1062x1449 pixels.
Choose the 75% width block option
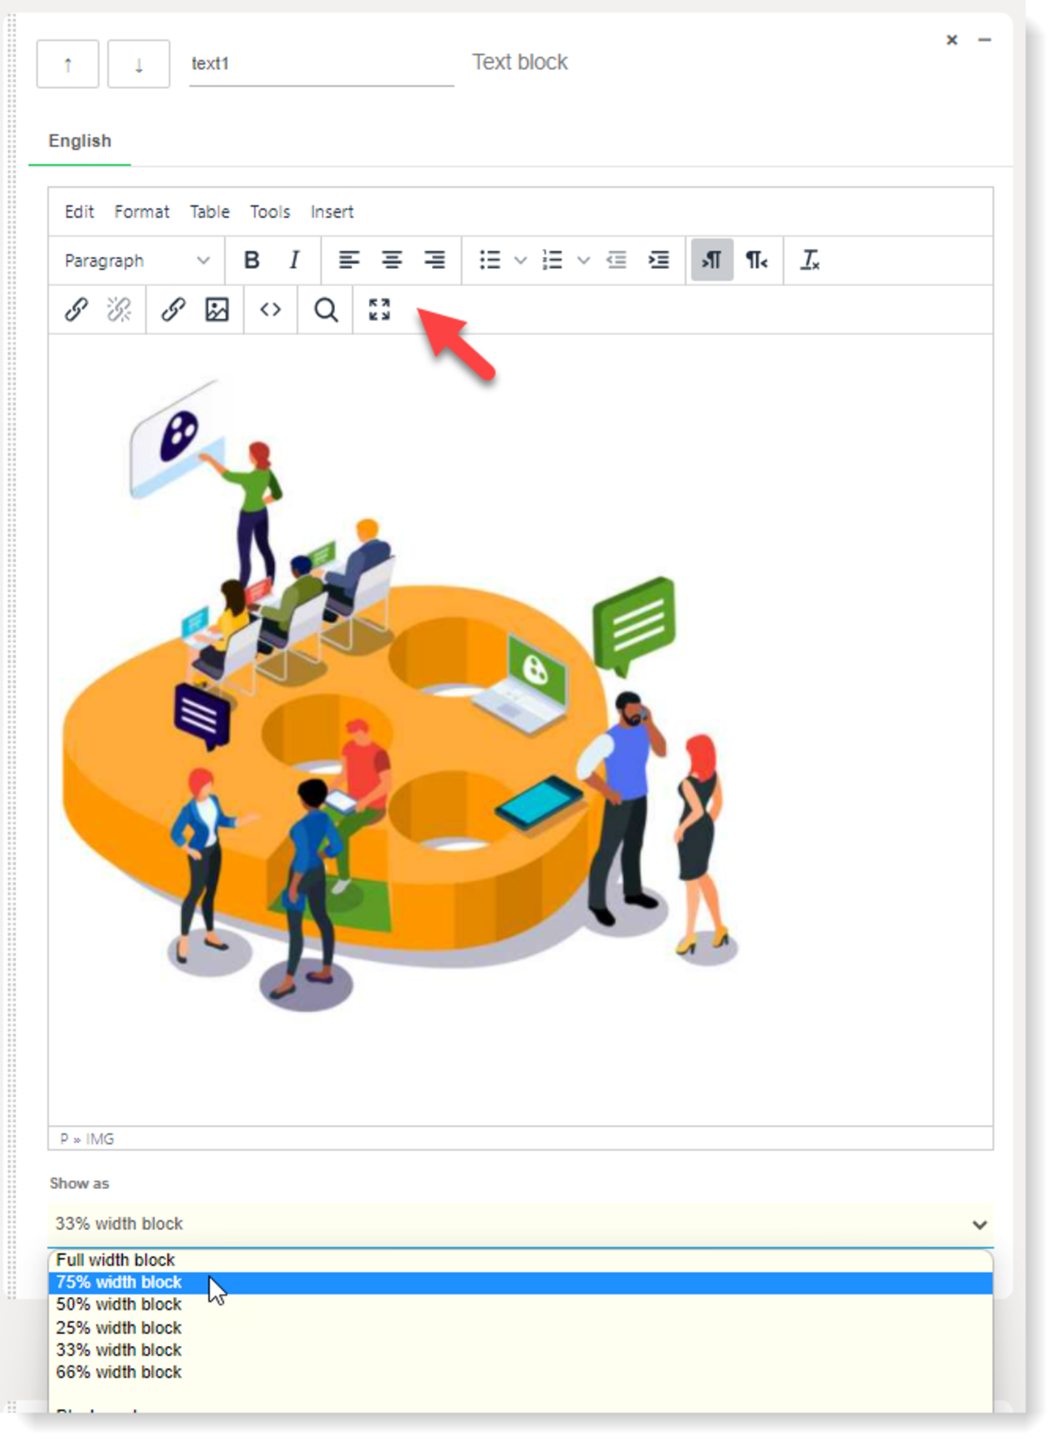[119, 1282]
